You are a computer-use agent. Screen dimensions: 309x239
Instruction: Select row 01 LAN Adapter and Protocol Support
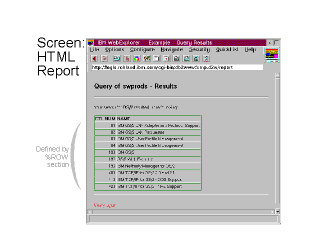point(148,125)
